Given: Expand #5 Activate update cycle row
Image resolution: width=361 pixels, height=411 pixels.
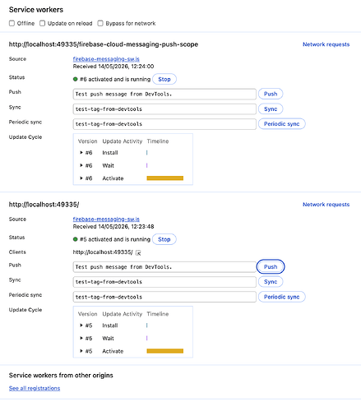Looking at the screenshot, I should [81, 351].
